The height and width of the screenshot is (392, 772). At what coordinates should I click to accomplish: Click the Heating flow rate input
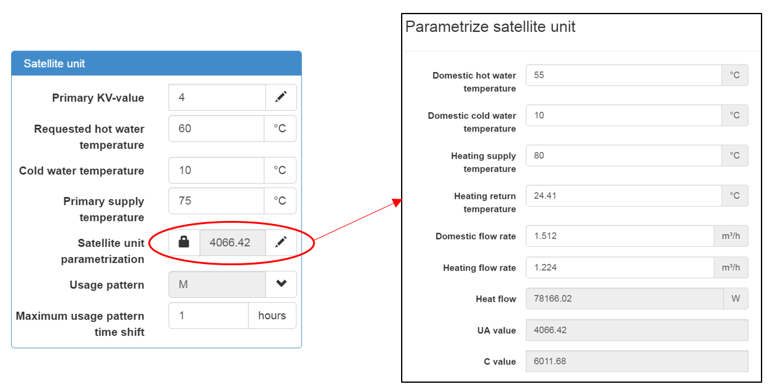point(619,268)
